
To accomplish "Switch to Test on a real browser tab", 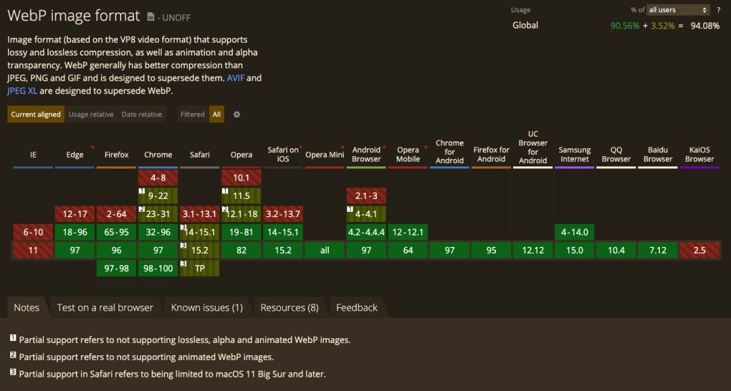I will [x=105, y=308].
